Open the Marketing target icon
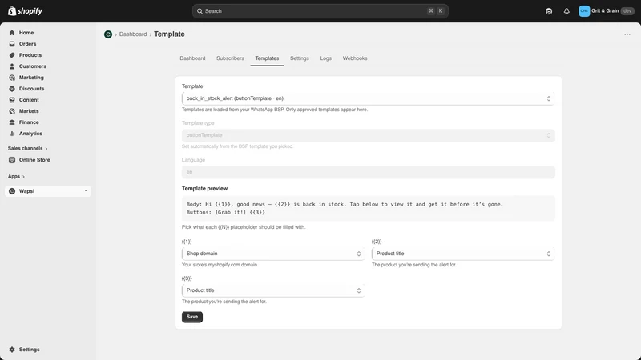Viewport: 641px width, 360px height. (12, 78)
